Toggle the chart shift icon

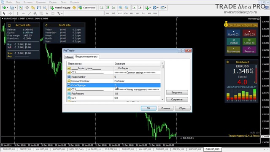click(140, 8)
